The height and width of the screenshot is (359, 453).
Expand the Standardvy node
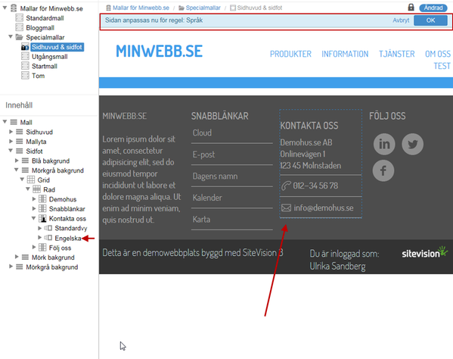tap(40, 228)
